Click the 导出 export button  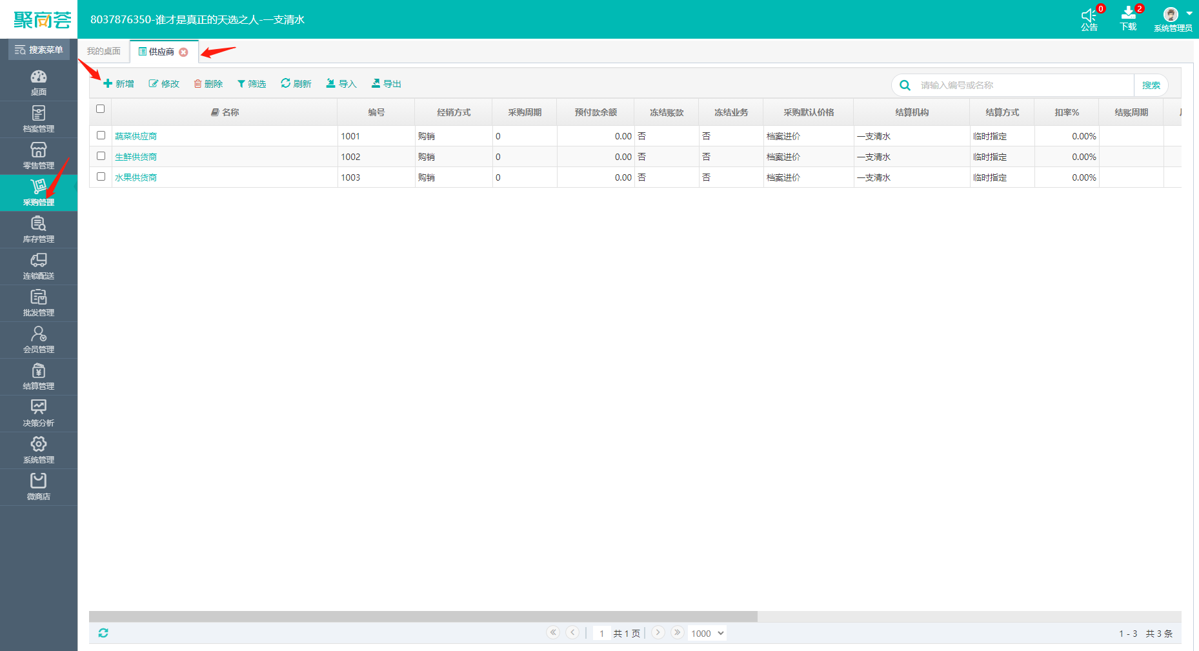[387, 84]
